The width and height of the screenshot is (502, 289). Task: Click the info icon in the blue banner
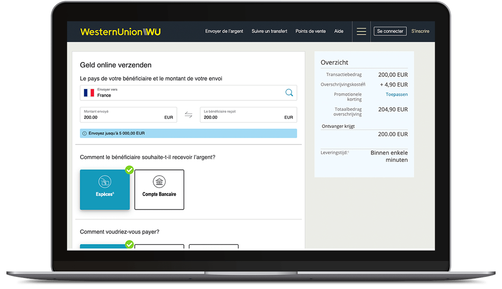click(x=84, y=133)
